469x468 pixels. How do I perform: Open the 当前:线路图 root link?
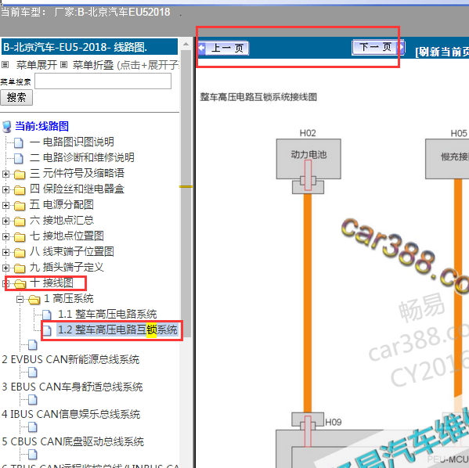pos(41,126)
